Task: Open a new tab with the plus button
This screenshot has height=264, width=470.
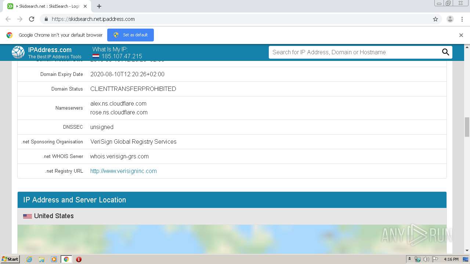Action: pos(99,6)
